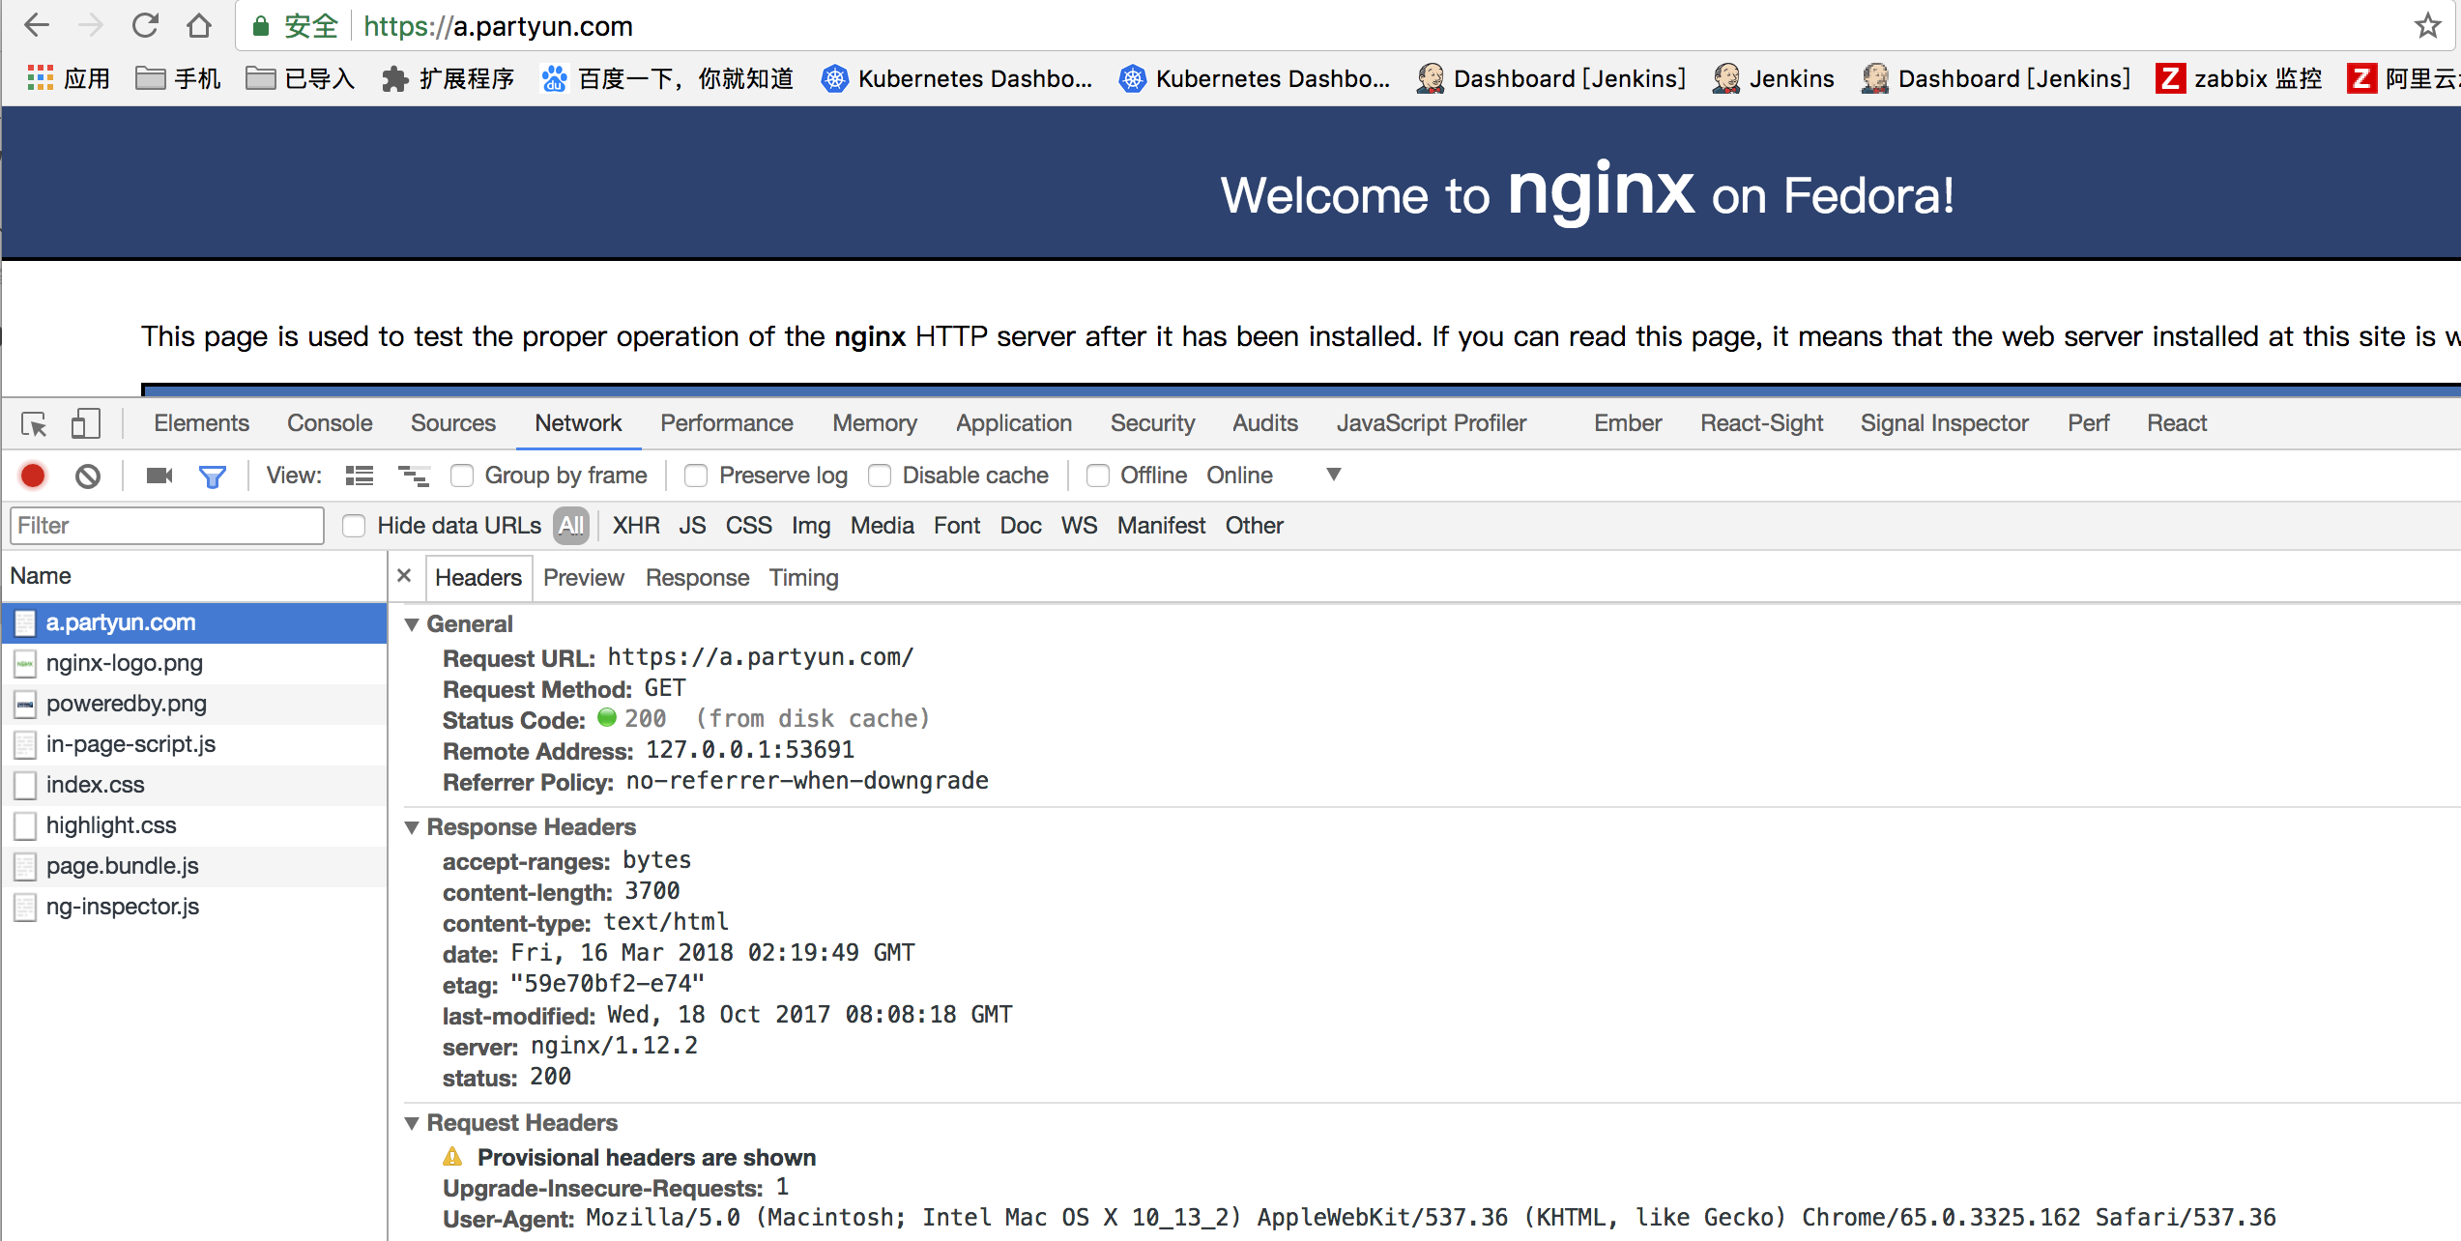
Task: Filter requests by XHR type
Action: pyautogui.click(x=636, y=526)
